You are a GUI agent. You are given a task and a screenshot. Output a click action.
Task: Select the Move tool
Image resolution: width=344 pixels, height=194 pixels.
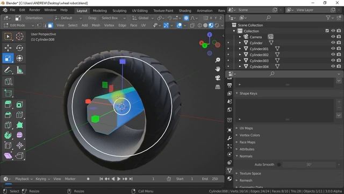(8, 48)
